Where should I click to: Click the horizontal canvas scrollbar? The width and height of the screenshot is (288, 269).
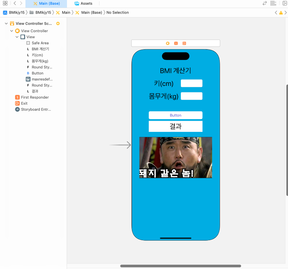click(x=181, y=266)
